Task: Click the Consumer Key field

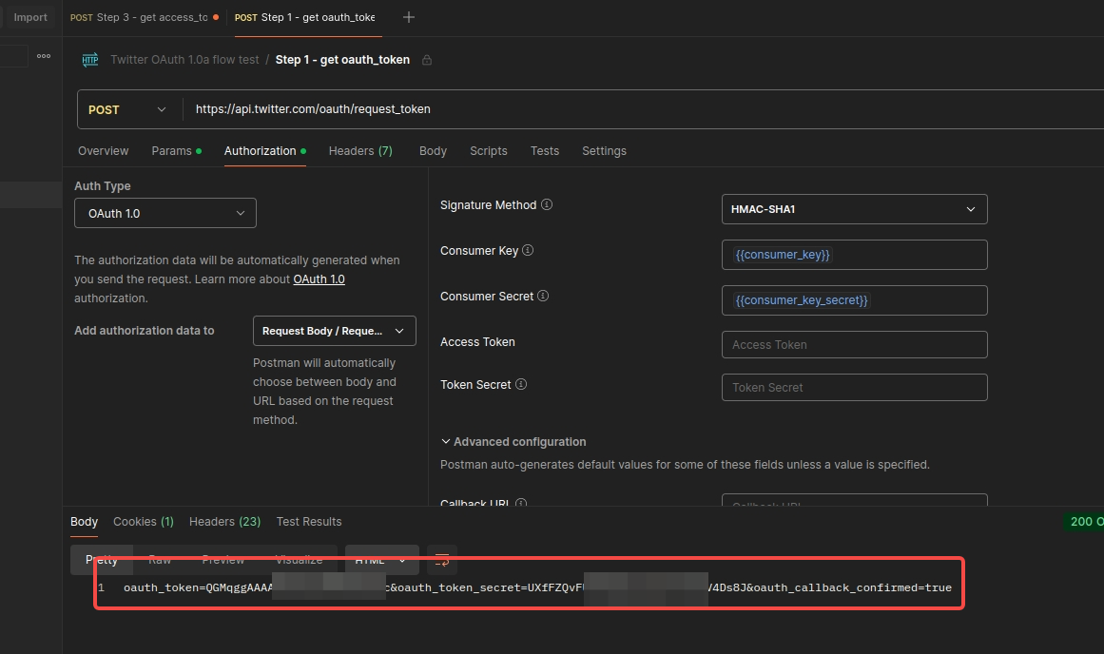Action: click(854, 255)
